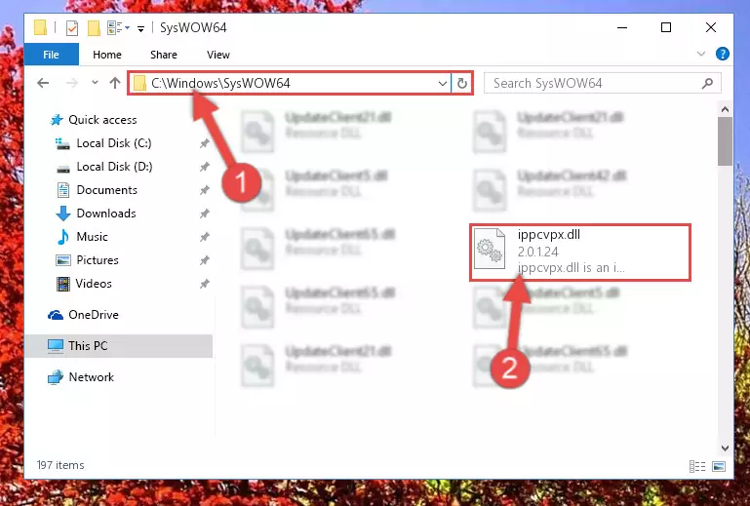750x506 pixels.
Task: Click the pin icon next to Music
Action: click(x=204, y=237)
